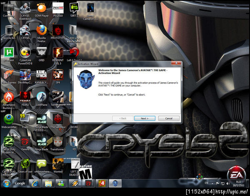
Task: Select the James Cameron's Avatar desktop shortcut
Action: [x=90, y=12]
